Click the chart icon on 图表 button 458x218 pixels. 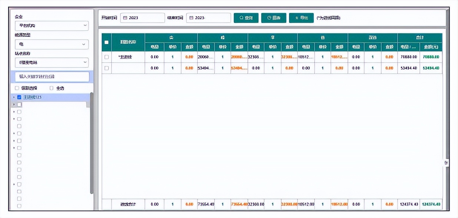coord(269,18)
